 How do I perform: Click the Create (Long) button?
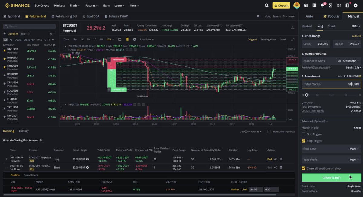(x=332, y=178)
